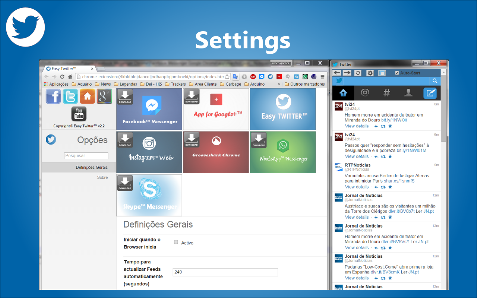Click the Pesquisar search field
This screenshot has height=298, width=477.
pyautogui.click(x=86, y=156)
